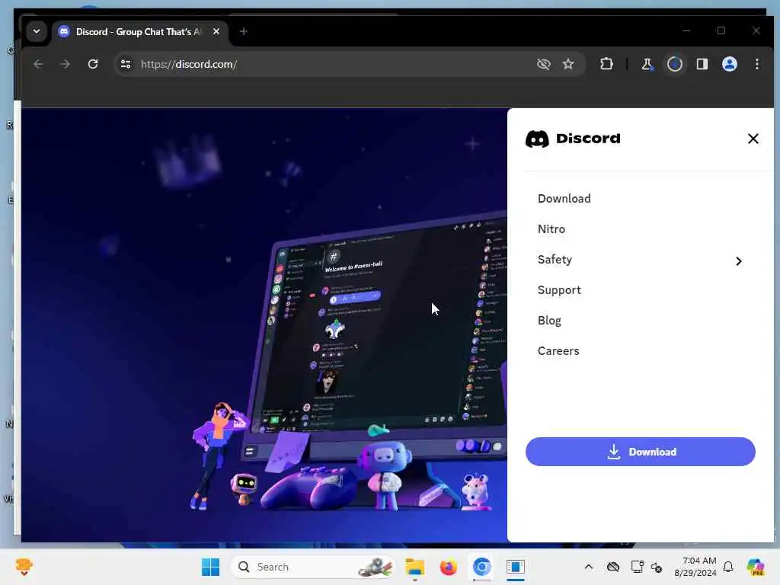
Task: Reload the Discord page
Action: tap(93, 64)
